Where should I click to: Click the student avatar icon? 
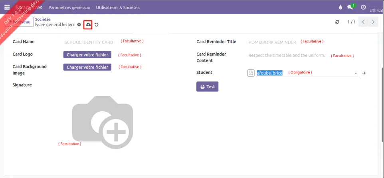point(251,73)
